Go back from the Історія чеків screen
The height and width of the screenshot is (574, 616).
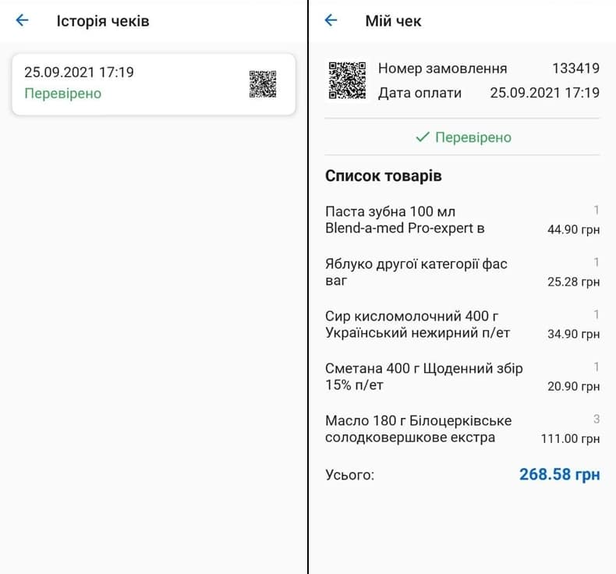coord(22,21)
